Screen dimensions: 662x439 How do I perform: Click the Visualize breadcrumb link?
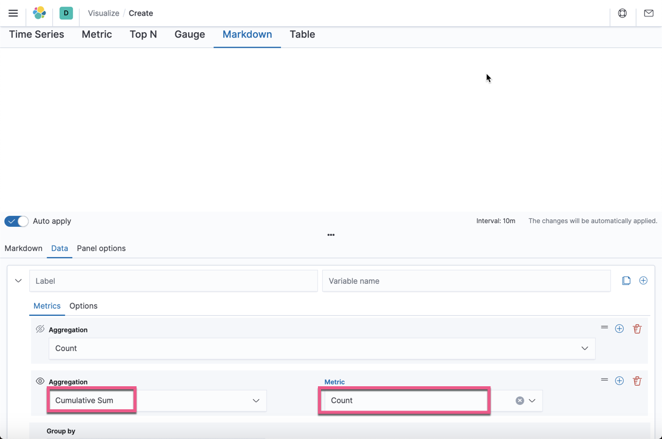(x=103, y=13)
